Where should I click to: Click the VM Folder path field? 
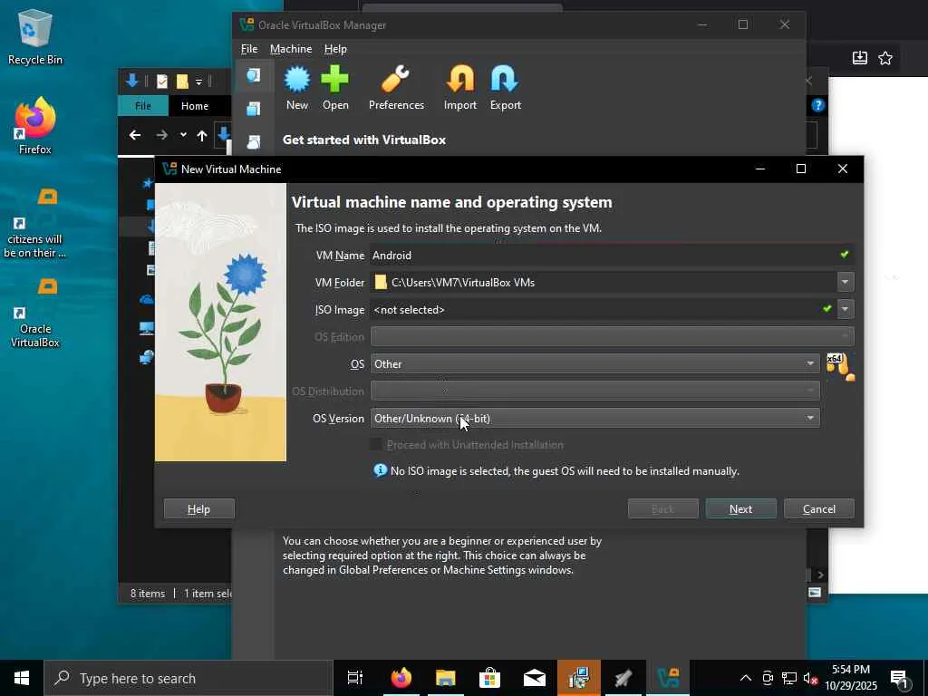(604, 283)
